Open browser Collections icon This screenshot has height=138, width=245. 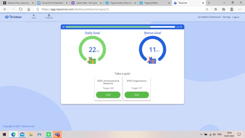click(223, 9)
